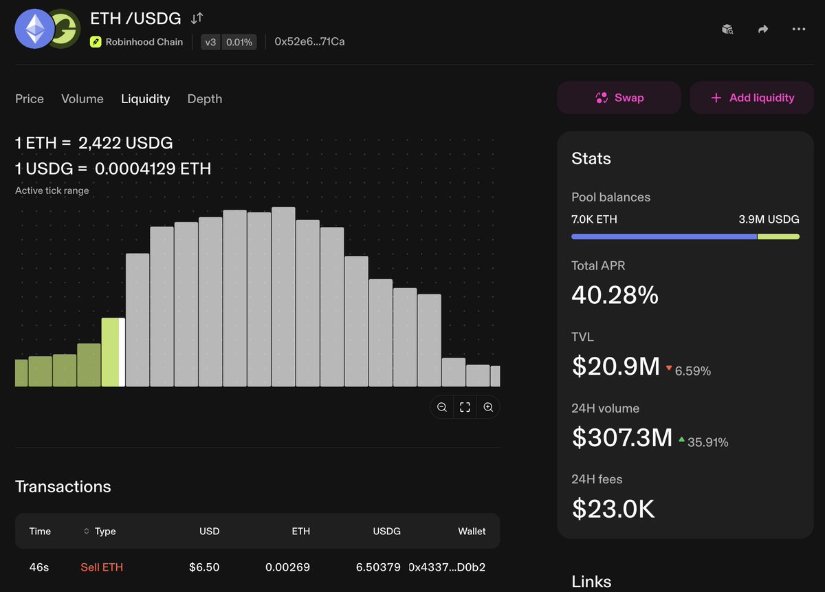Click the share arrow icon
Viewport: 825px width, 592px height.
pyautogui.click(x=763, y=29)
